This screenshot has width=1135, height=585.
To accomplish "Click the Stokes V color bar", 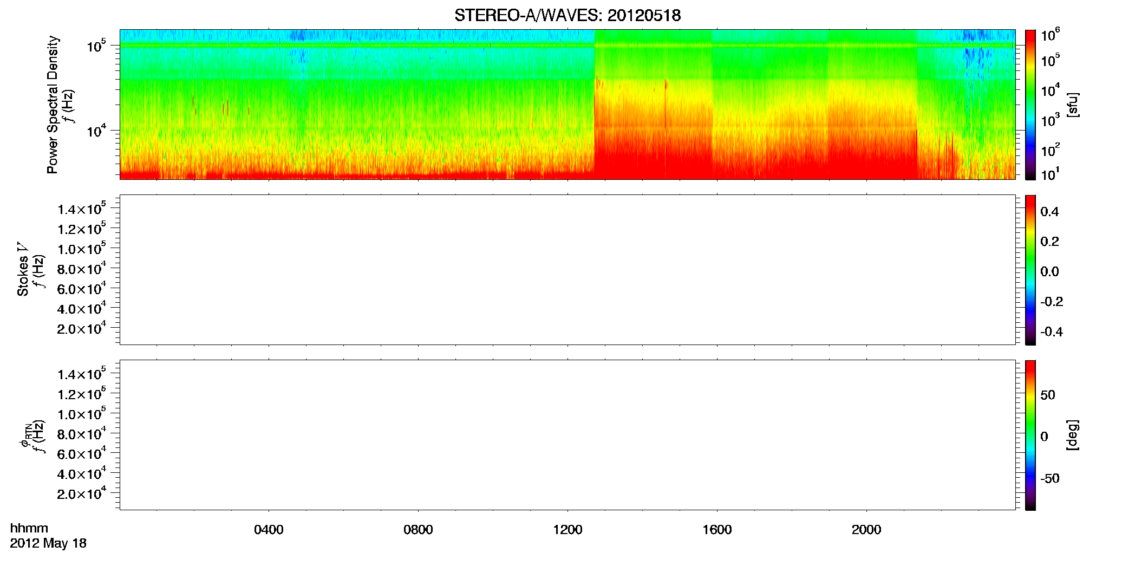I will coord(1030,270).
